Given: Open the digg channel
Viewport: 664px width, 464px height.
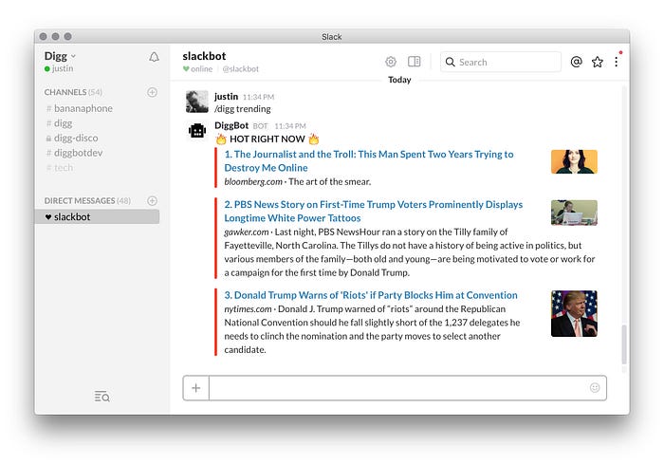Looking at the screenshot, I should 59,123.
